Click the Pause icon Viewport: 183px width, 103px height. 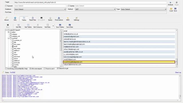(177, 3)
